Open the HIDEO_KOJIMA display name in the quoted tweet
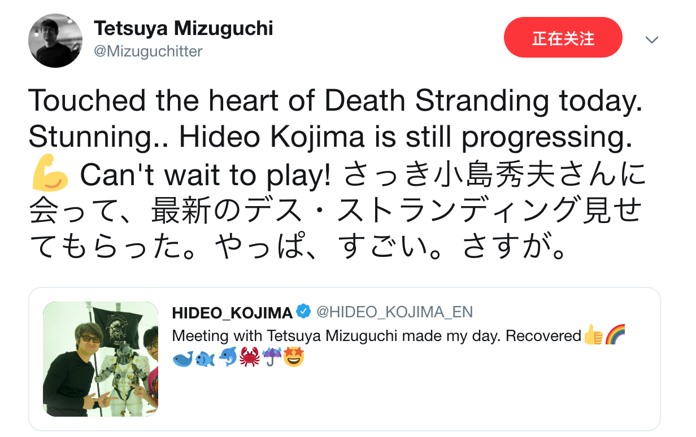Image resolution: width=696 pixels, height=437 pixels. [232, 312]
